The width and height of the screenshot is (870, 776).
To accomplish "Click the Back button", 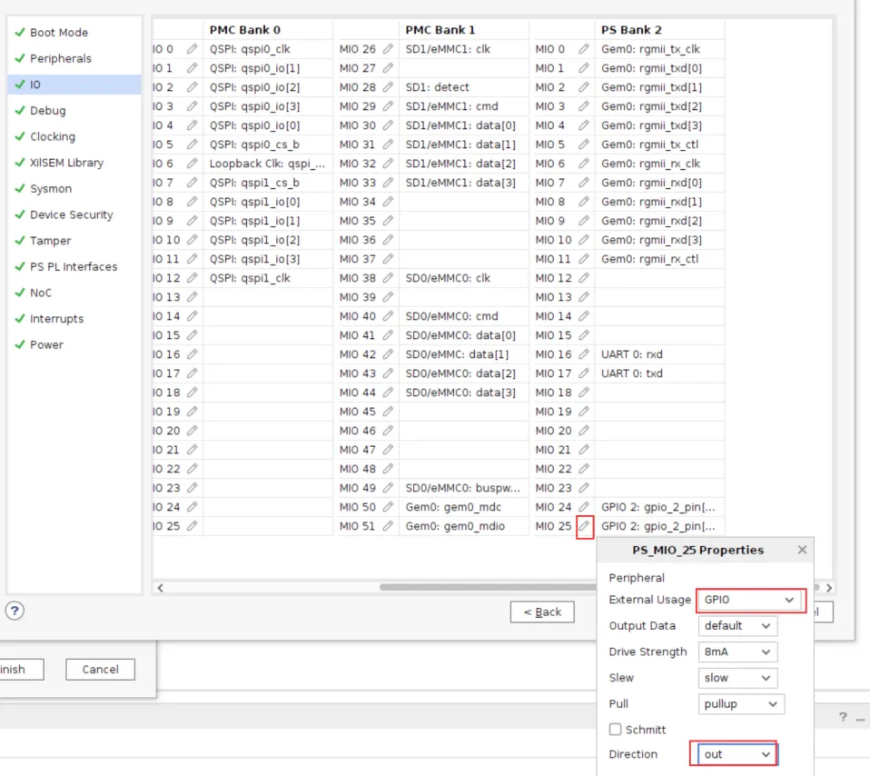I will (x=542, y=612).
